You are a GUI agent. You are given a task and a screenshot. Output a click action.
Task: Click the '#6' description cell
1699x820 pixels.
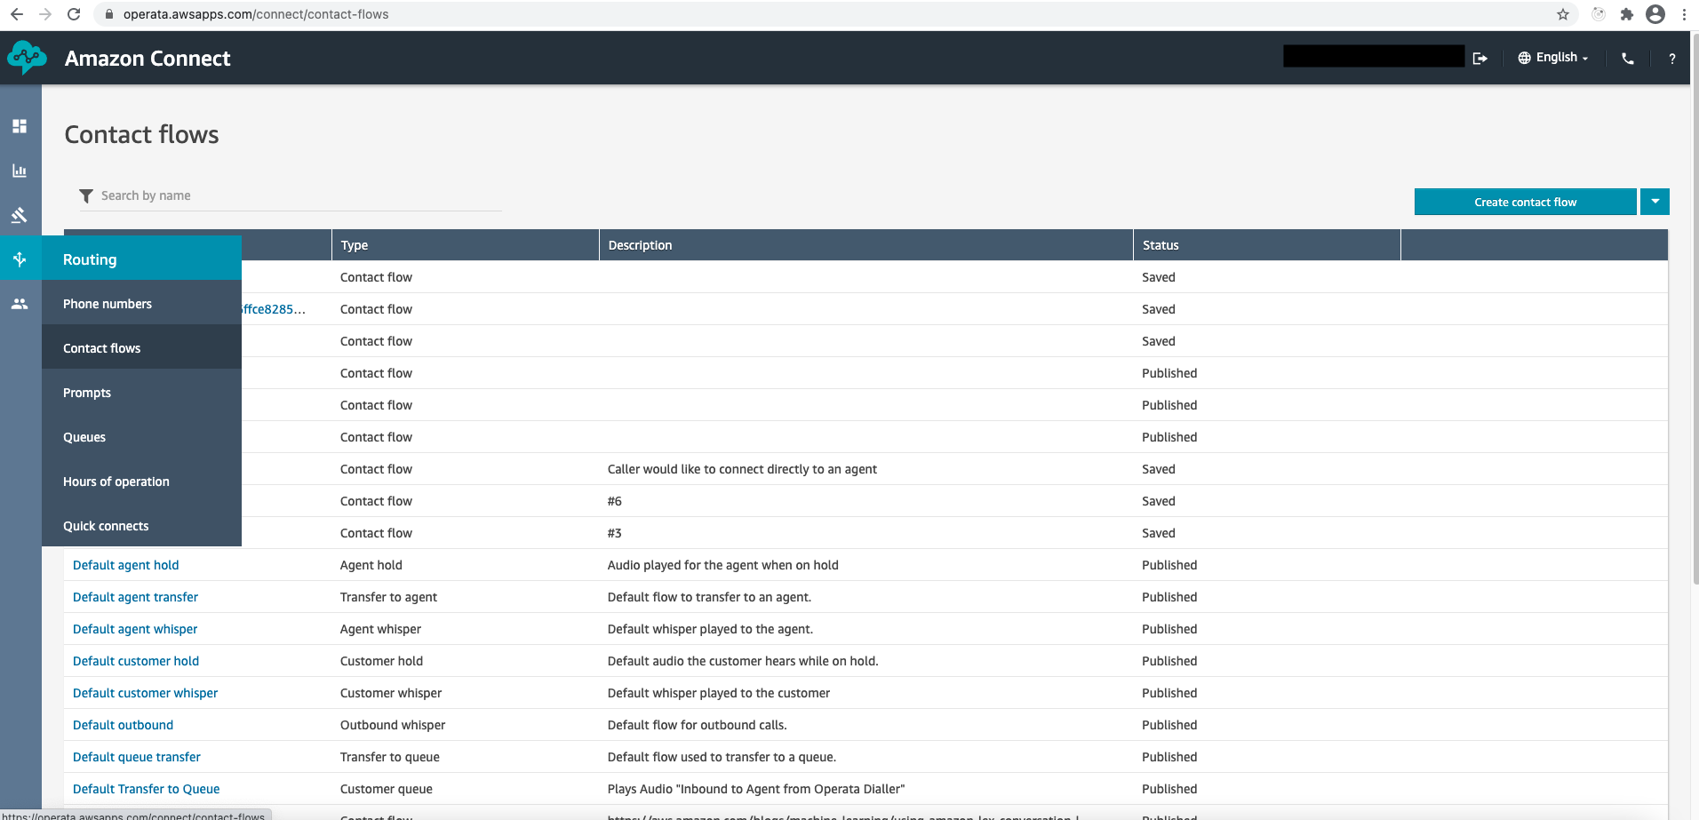[615, 501]
